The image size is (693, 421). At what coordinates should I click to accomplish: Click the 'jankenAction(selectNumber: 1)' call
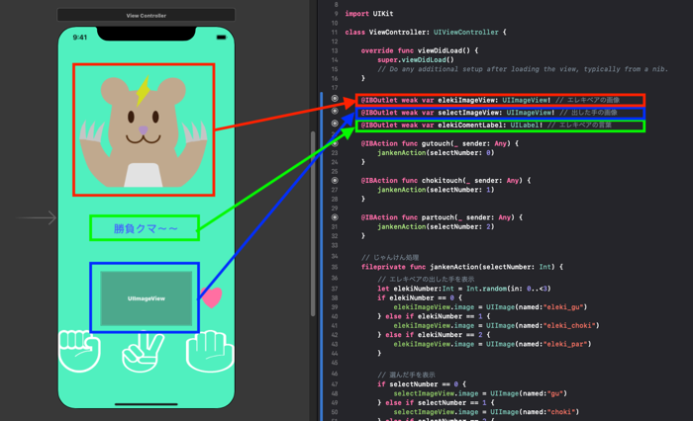pos(436,190)
